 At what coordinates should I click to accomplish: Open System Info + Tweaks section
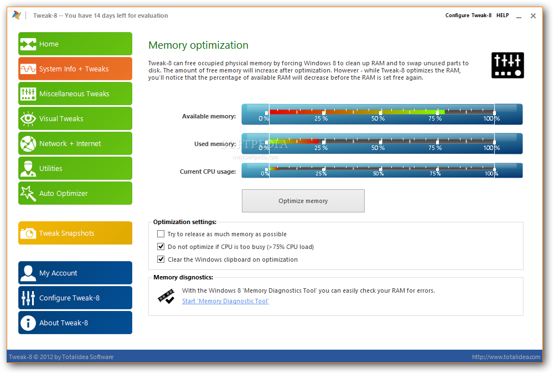point(75,69)
